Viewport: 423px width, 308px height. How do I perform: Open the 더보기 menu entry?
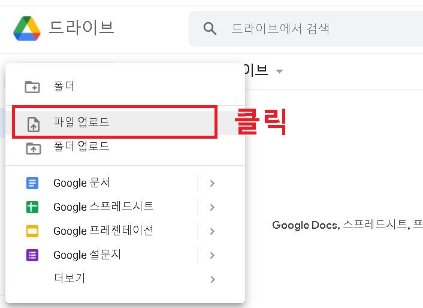coord(125,279)
